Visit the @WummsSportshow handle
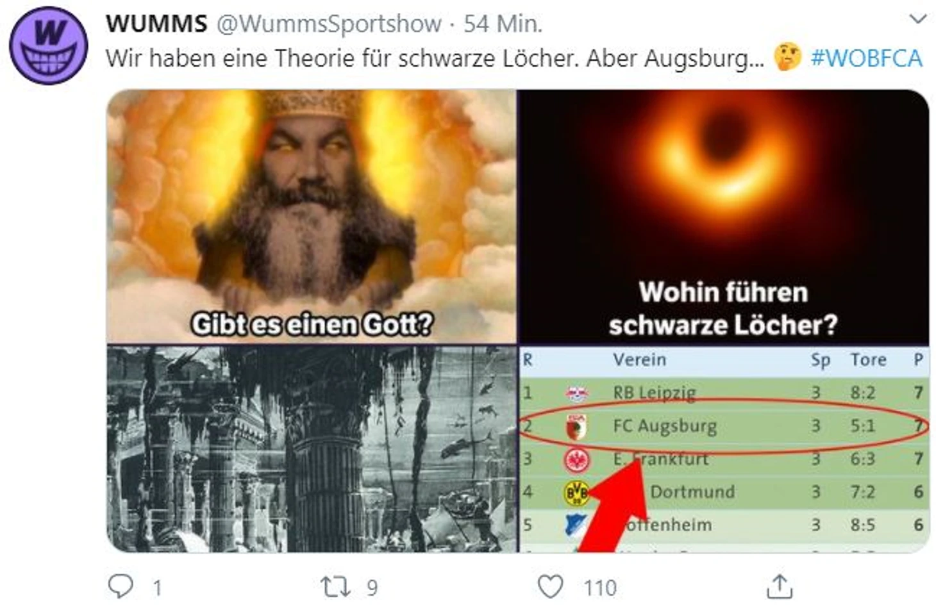Image resolution: width=936 pixels, height=610 pixels. (x=329, y=24)
